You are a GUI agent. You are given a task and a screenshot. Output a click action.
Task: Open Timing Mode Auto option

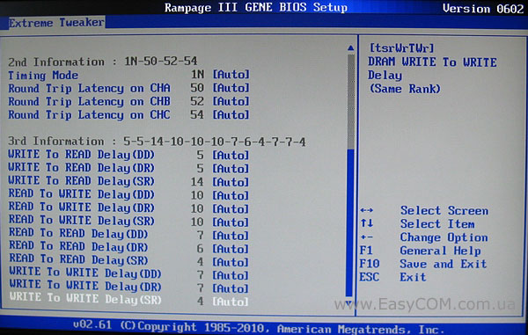tap(231, 75)
